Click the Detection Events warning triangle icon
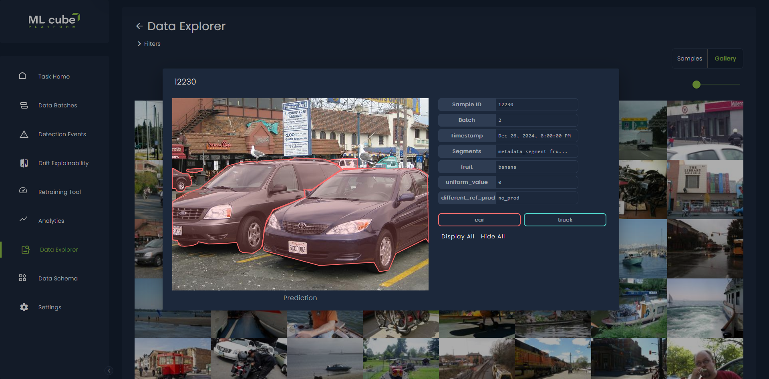 pos(24,134)
